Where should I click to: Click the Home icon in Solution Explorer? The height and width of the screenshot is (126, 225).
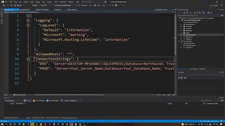[184, 13]
